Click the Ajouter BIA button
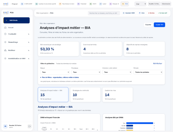The height and width of the screenshot is (132, 173). click(159, 25)
